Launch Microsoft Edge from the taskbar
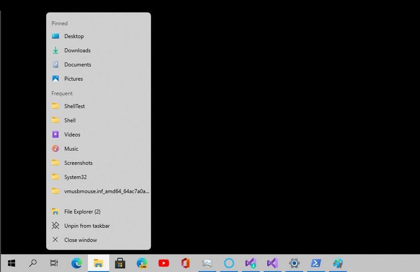 click(x=76, y=263)
